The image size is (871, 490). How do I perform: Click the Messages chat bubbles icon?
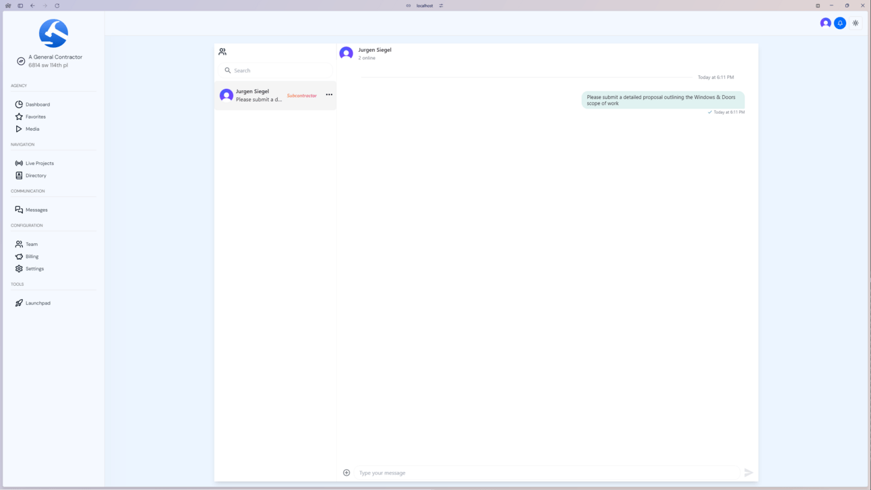pos(19,210)
